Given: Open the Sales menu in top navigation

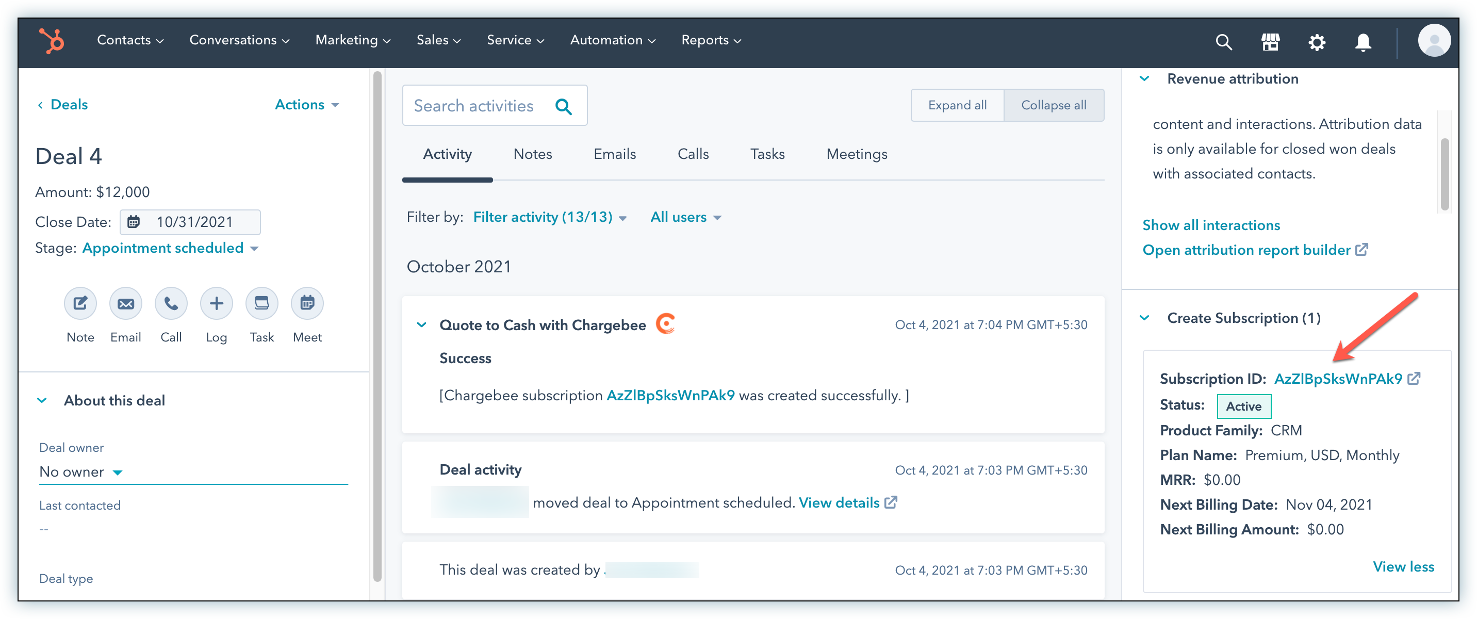Looking at the screenshot, I should (438, 40).
